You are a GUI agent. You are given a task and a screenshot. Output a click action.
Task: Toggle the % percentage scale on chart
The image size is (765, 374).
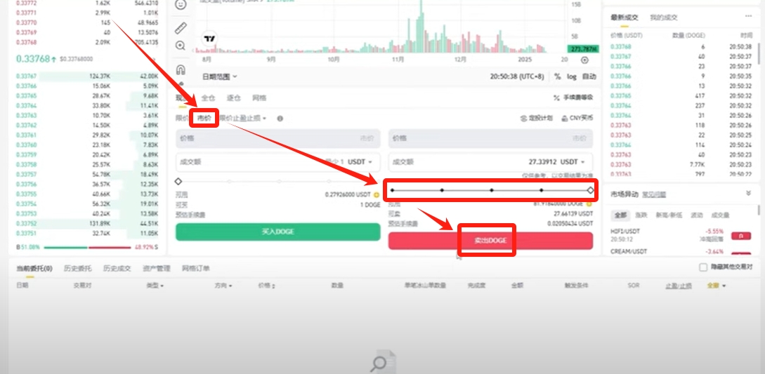point(557,76)
